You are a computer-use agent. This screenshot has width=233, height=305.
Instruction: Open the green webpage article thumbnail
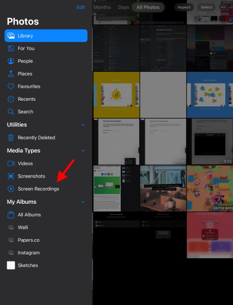click(116, 188)
